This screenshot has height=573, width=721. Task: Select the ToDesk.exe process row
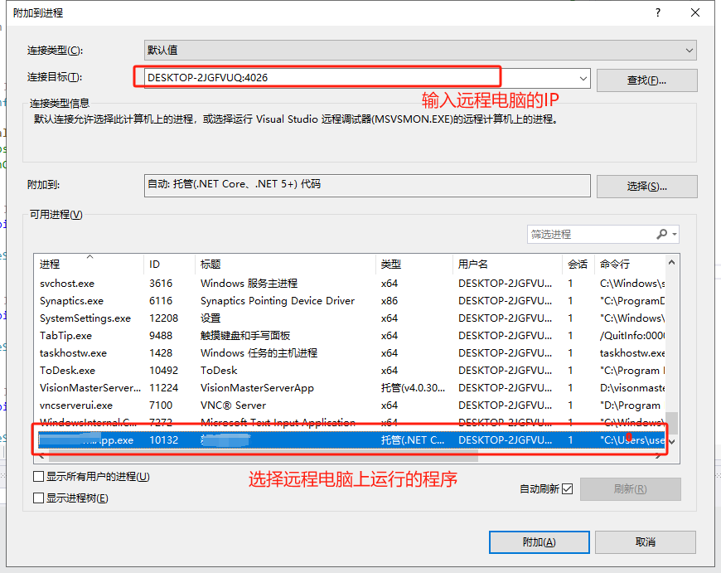(x=350, y=371)
